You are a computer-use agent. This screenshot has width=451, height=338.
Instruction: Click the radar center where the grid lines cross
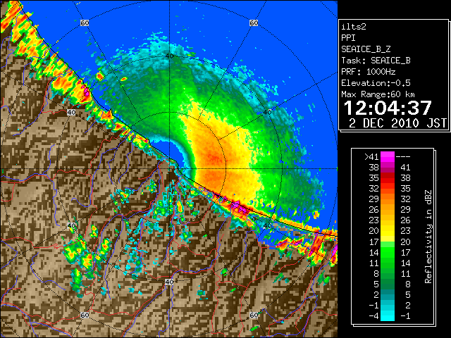click(169, 169)
